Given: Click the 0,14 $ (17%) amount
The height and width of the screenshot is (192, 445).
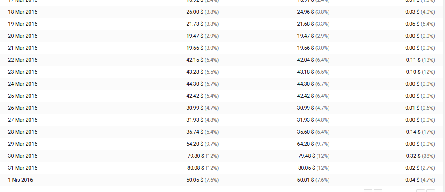Looking at the screenshot, I should 420,132.
